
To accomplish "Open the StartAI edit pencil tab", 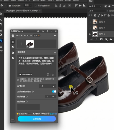I will (x=13, y=42).
